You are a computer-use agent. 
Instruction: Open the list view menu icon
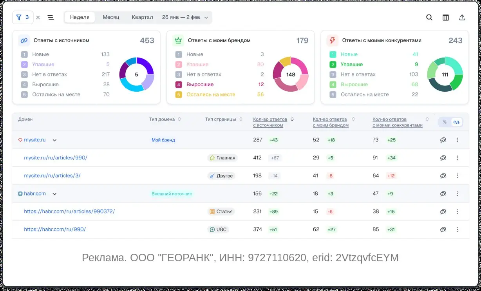[51, 17]
